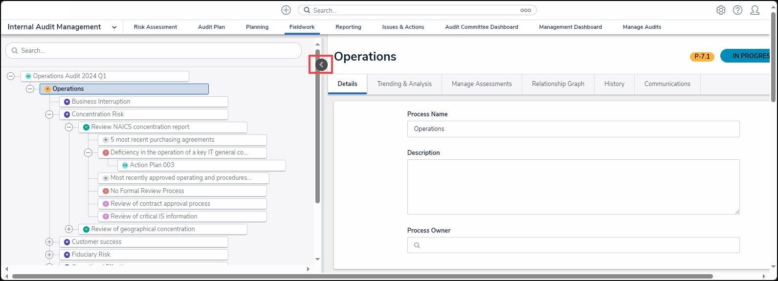Click the collapse tree panel arrow icon
Viewport: 778px width, 281px height.
[x=321, y=64]
